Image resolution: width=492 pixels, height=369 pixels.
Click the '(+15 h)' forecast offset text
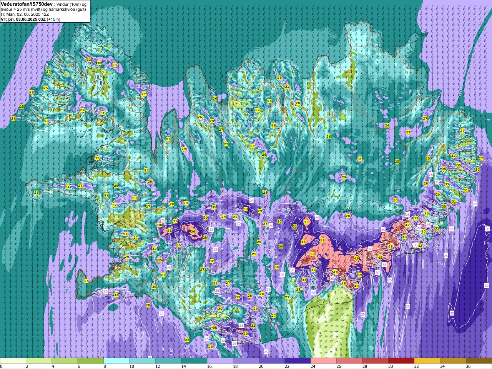click(x=53, y=19)
